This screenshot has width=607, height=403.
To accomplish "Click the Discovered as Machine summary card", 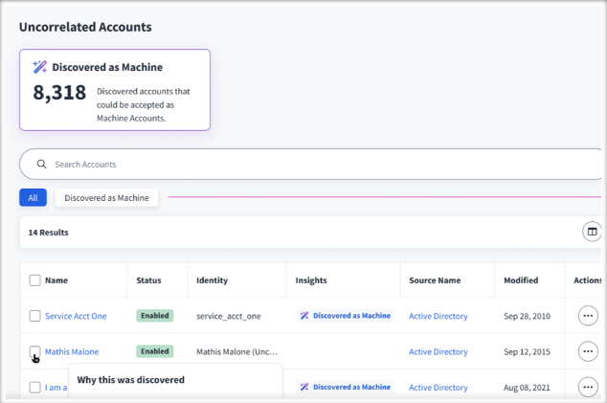I will 115,90.
